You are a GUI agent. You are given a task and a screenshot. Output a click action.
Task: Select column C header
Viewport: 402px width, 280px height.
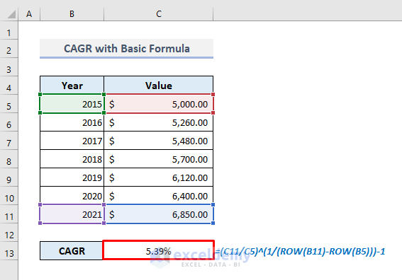(159, 14)
